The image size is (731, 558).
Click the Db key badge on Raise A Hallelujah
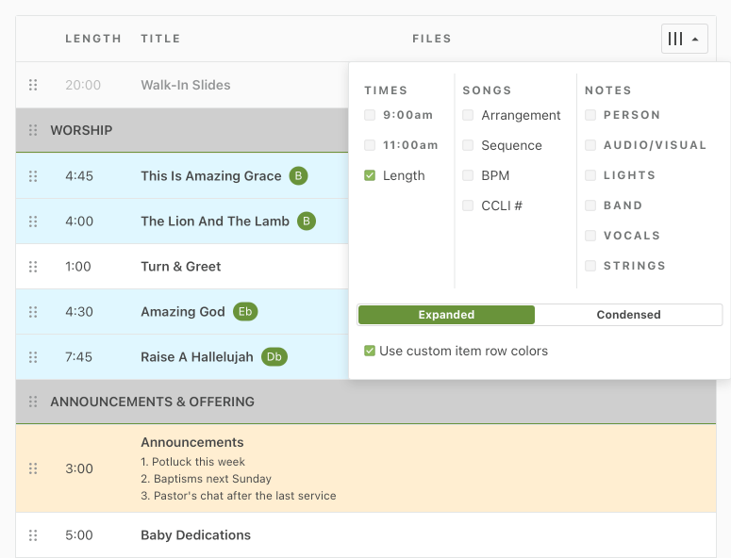pos(274,357)
